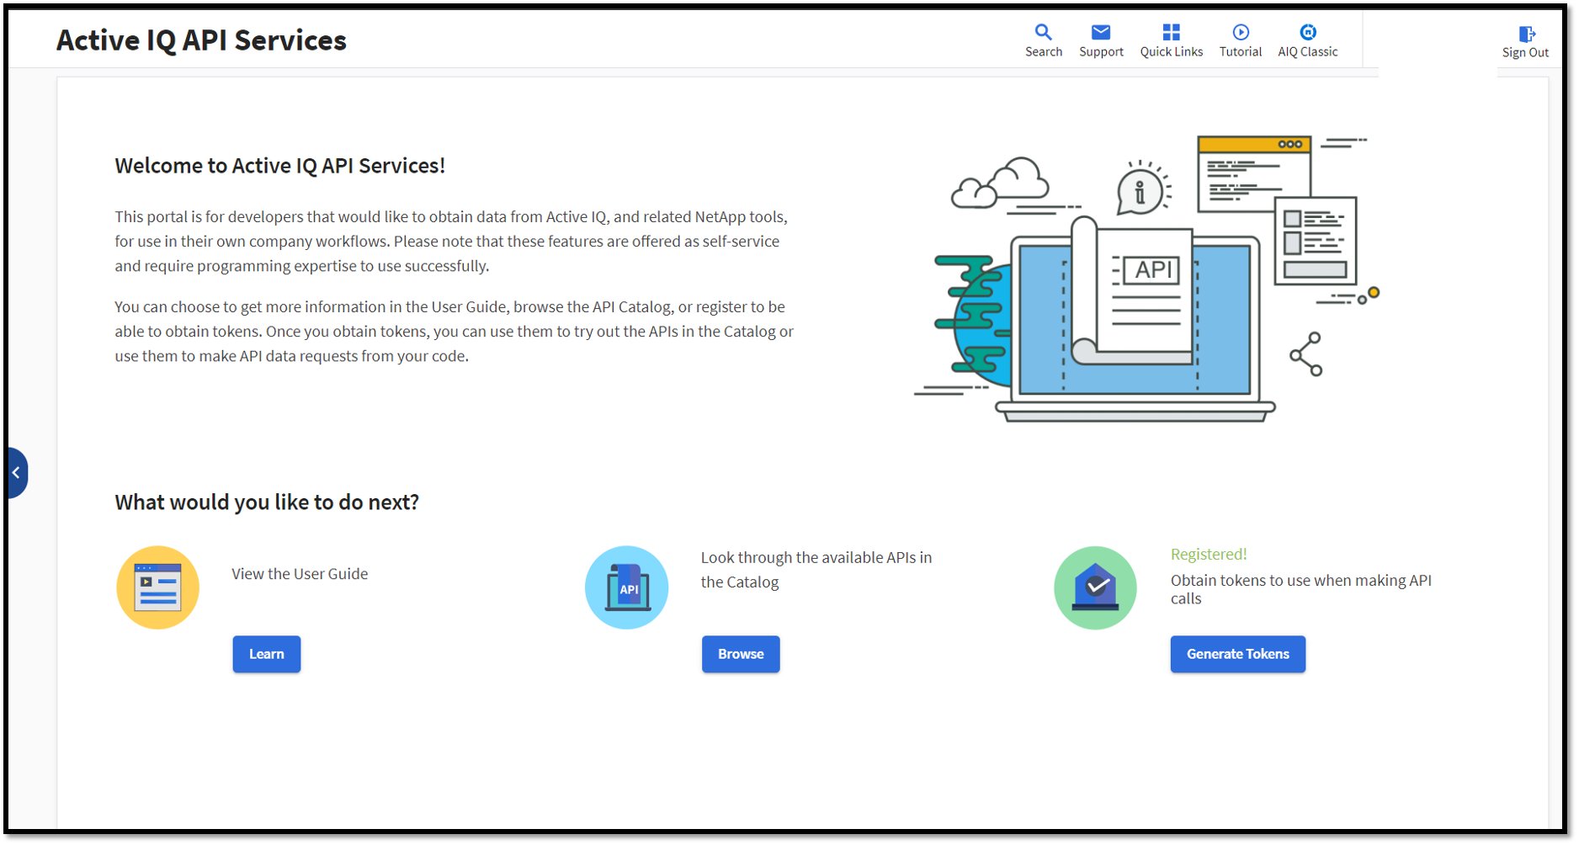The image size is (1579, 845).
Task: Click the green 'Registered!' text
Action: click(1209, 555)
